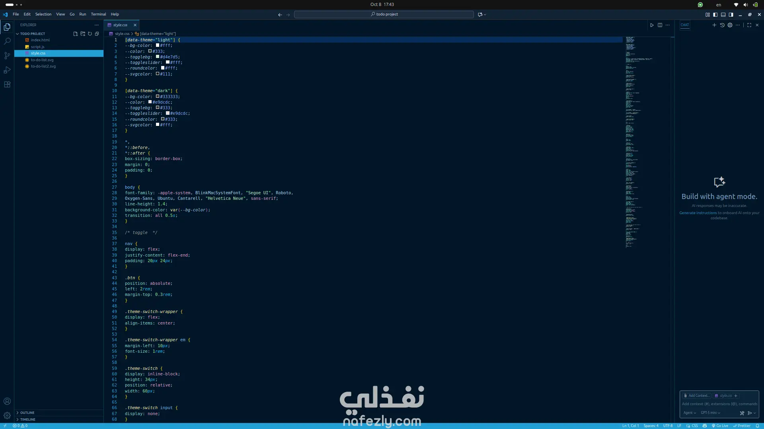Viewport: 764px width, 429px height.
Task: Show chat history in Chat panel
Action: 722,25
